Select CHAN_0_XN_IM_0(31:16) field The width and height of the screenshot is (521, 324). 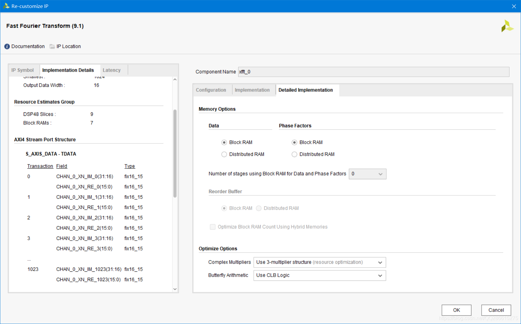pos(85,176)
